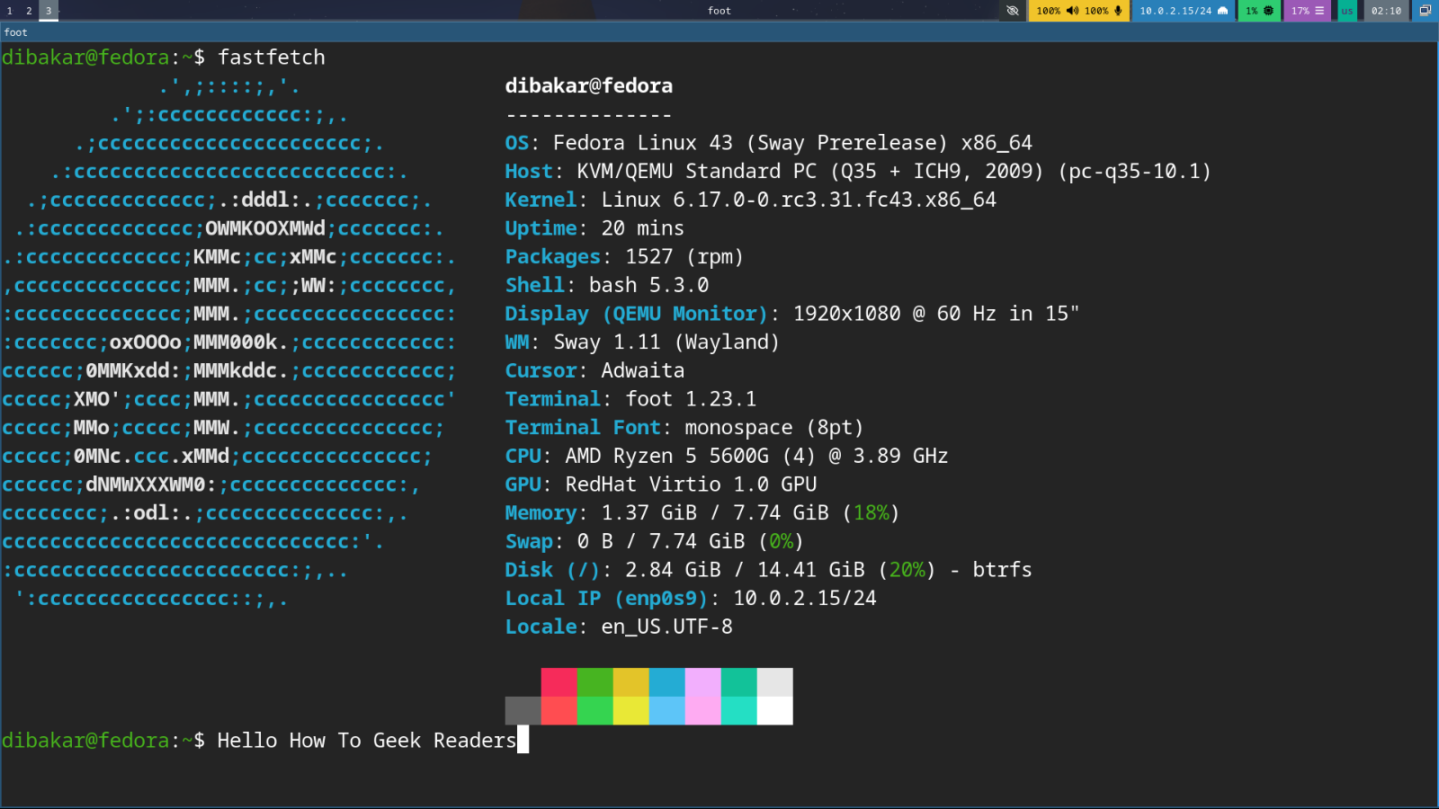
Task: Click the red swatch in the fastfetch palette
Action: 559,683
